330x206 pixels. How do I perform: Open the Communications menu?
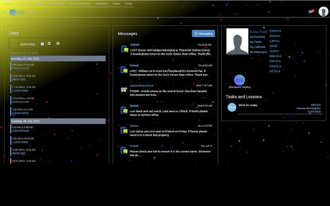coord(80,4)
